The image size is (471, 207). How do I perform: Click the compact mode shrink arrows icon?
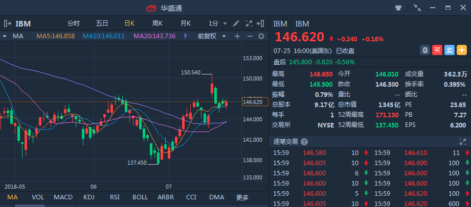pyautogui.click(x=417, y=8)
